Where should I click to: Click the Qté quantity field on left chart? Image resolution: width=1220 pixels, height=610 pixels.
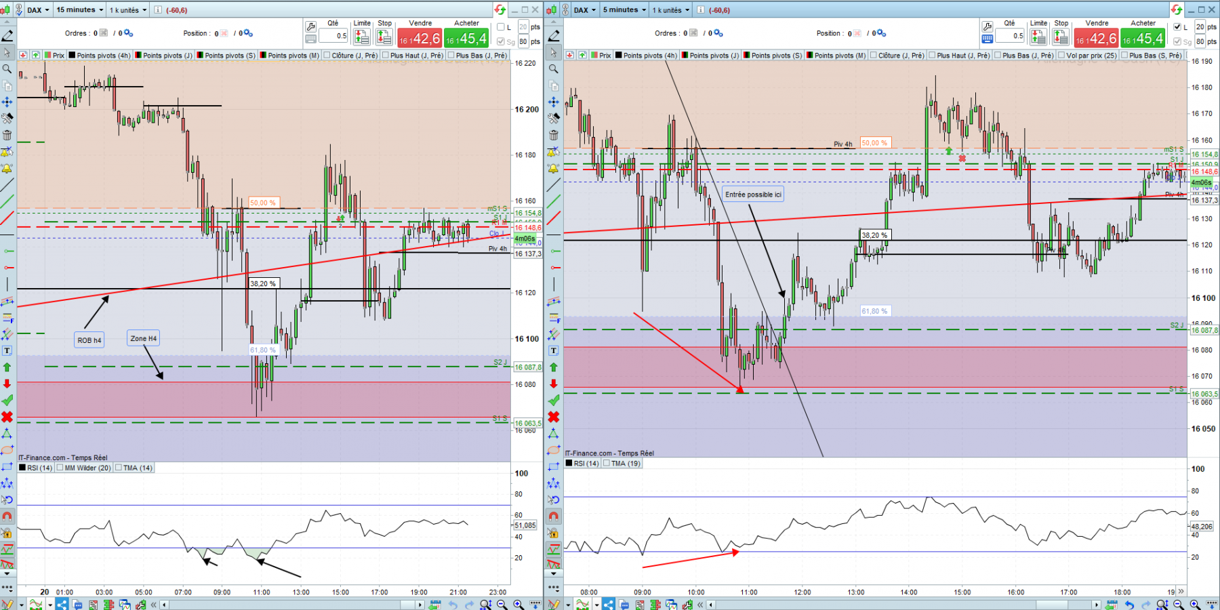pyautogui.click(x=333, y=36)
